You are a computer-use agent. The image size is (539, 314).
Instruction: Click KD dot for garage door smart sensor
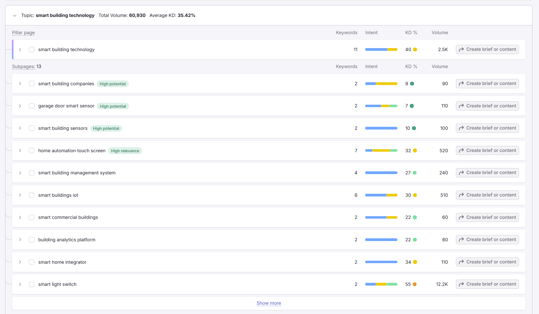(412, 106)
